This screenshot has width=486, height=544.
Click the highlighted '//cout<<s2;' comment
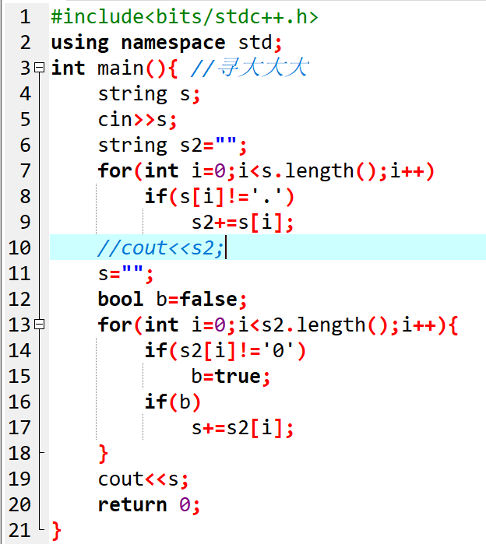[160, 248]
